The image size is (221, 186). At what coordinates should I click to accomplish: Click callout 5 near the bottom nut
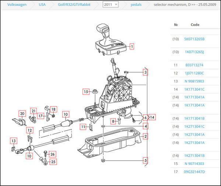[145, 160]
